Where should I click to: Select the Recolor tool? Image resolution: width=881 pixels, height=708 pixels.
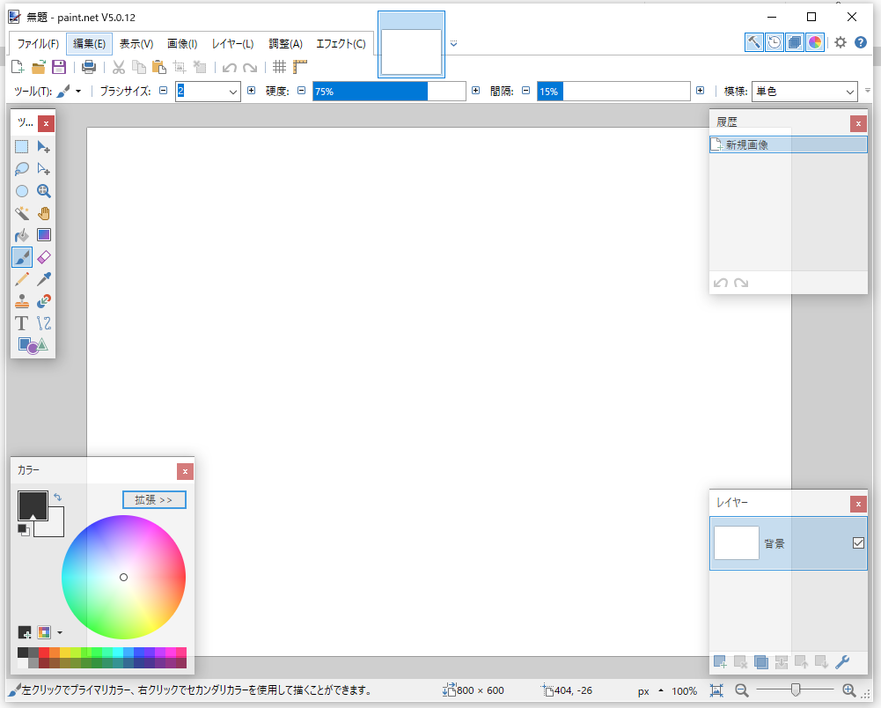click(x=43, y=301)
